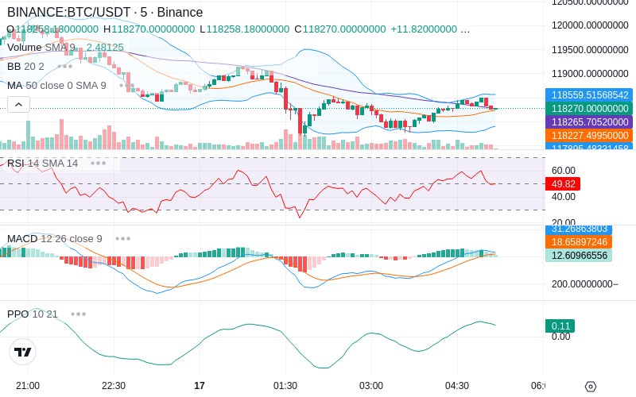Click the 03:00 time axis label
The width and height of the screenshot is (636, 397).
coord(370,386)
